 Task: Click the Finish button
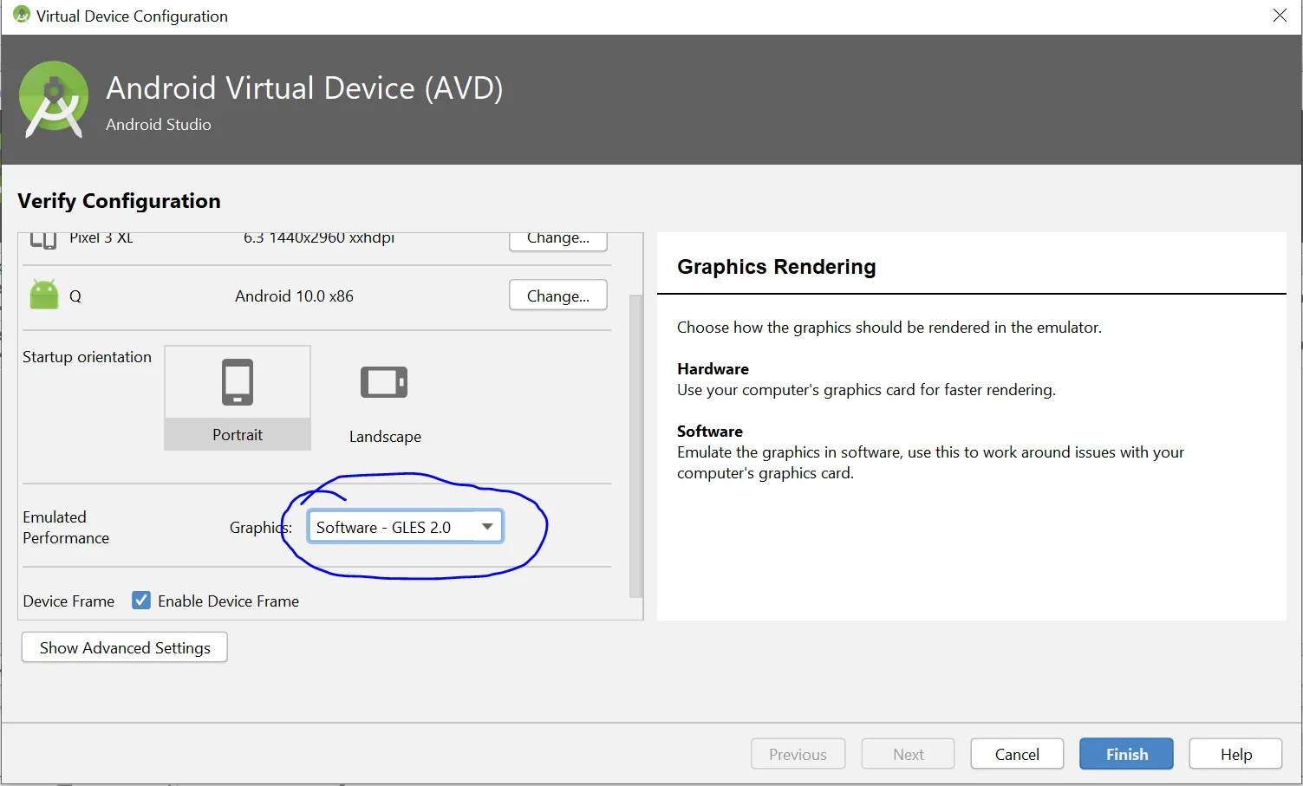[1126, 754]
